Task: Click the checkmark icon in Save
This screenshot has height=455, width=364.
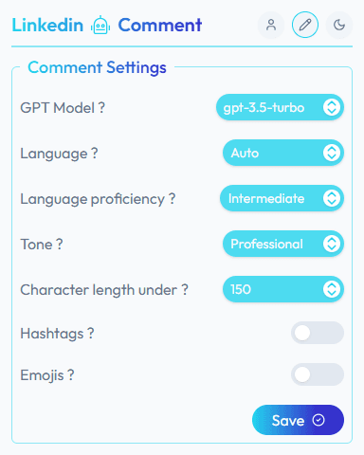Action: (x=318, y=420)
